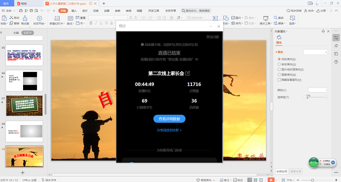The height and width of the screenshot is (182, 341).
Task: Switch to the 动画 ribbon tab
Action: pyautogui.click(x=106, y=10)
